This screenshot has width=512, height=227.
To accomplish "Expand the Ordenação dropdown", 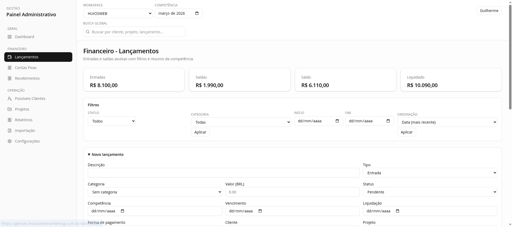I will click(447, 122).
